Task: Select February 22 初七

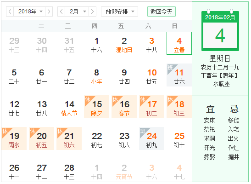Action: coord(96,138)
